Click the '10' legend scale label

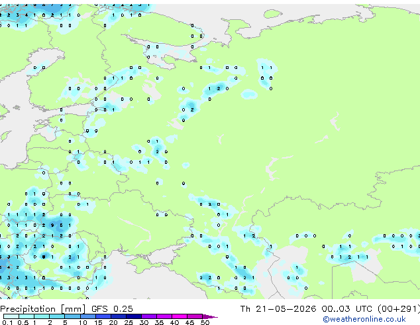[83, 322]
